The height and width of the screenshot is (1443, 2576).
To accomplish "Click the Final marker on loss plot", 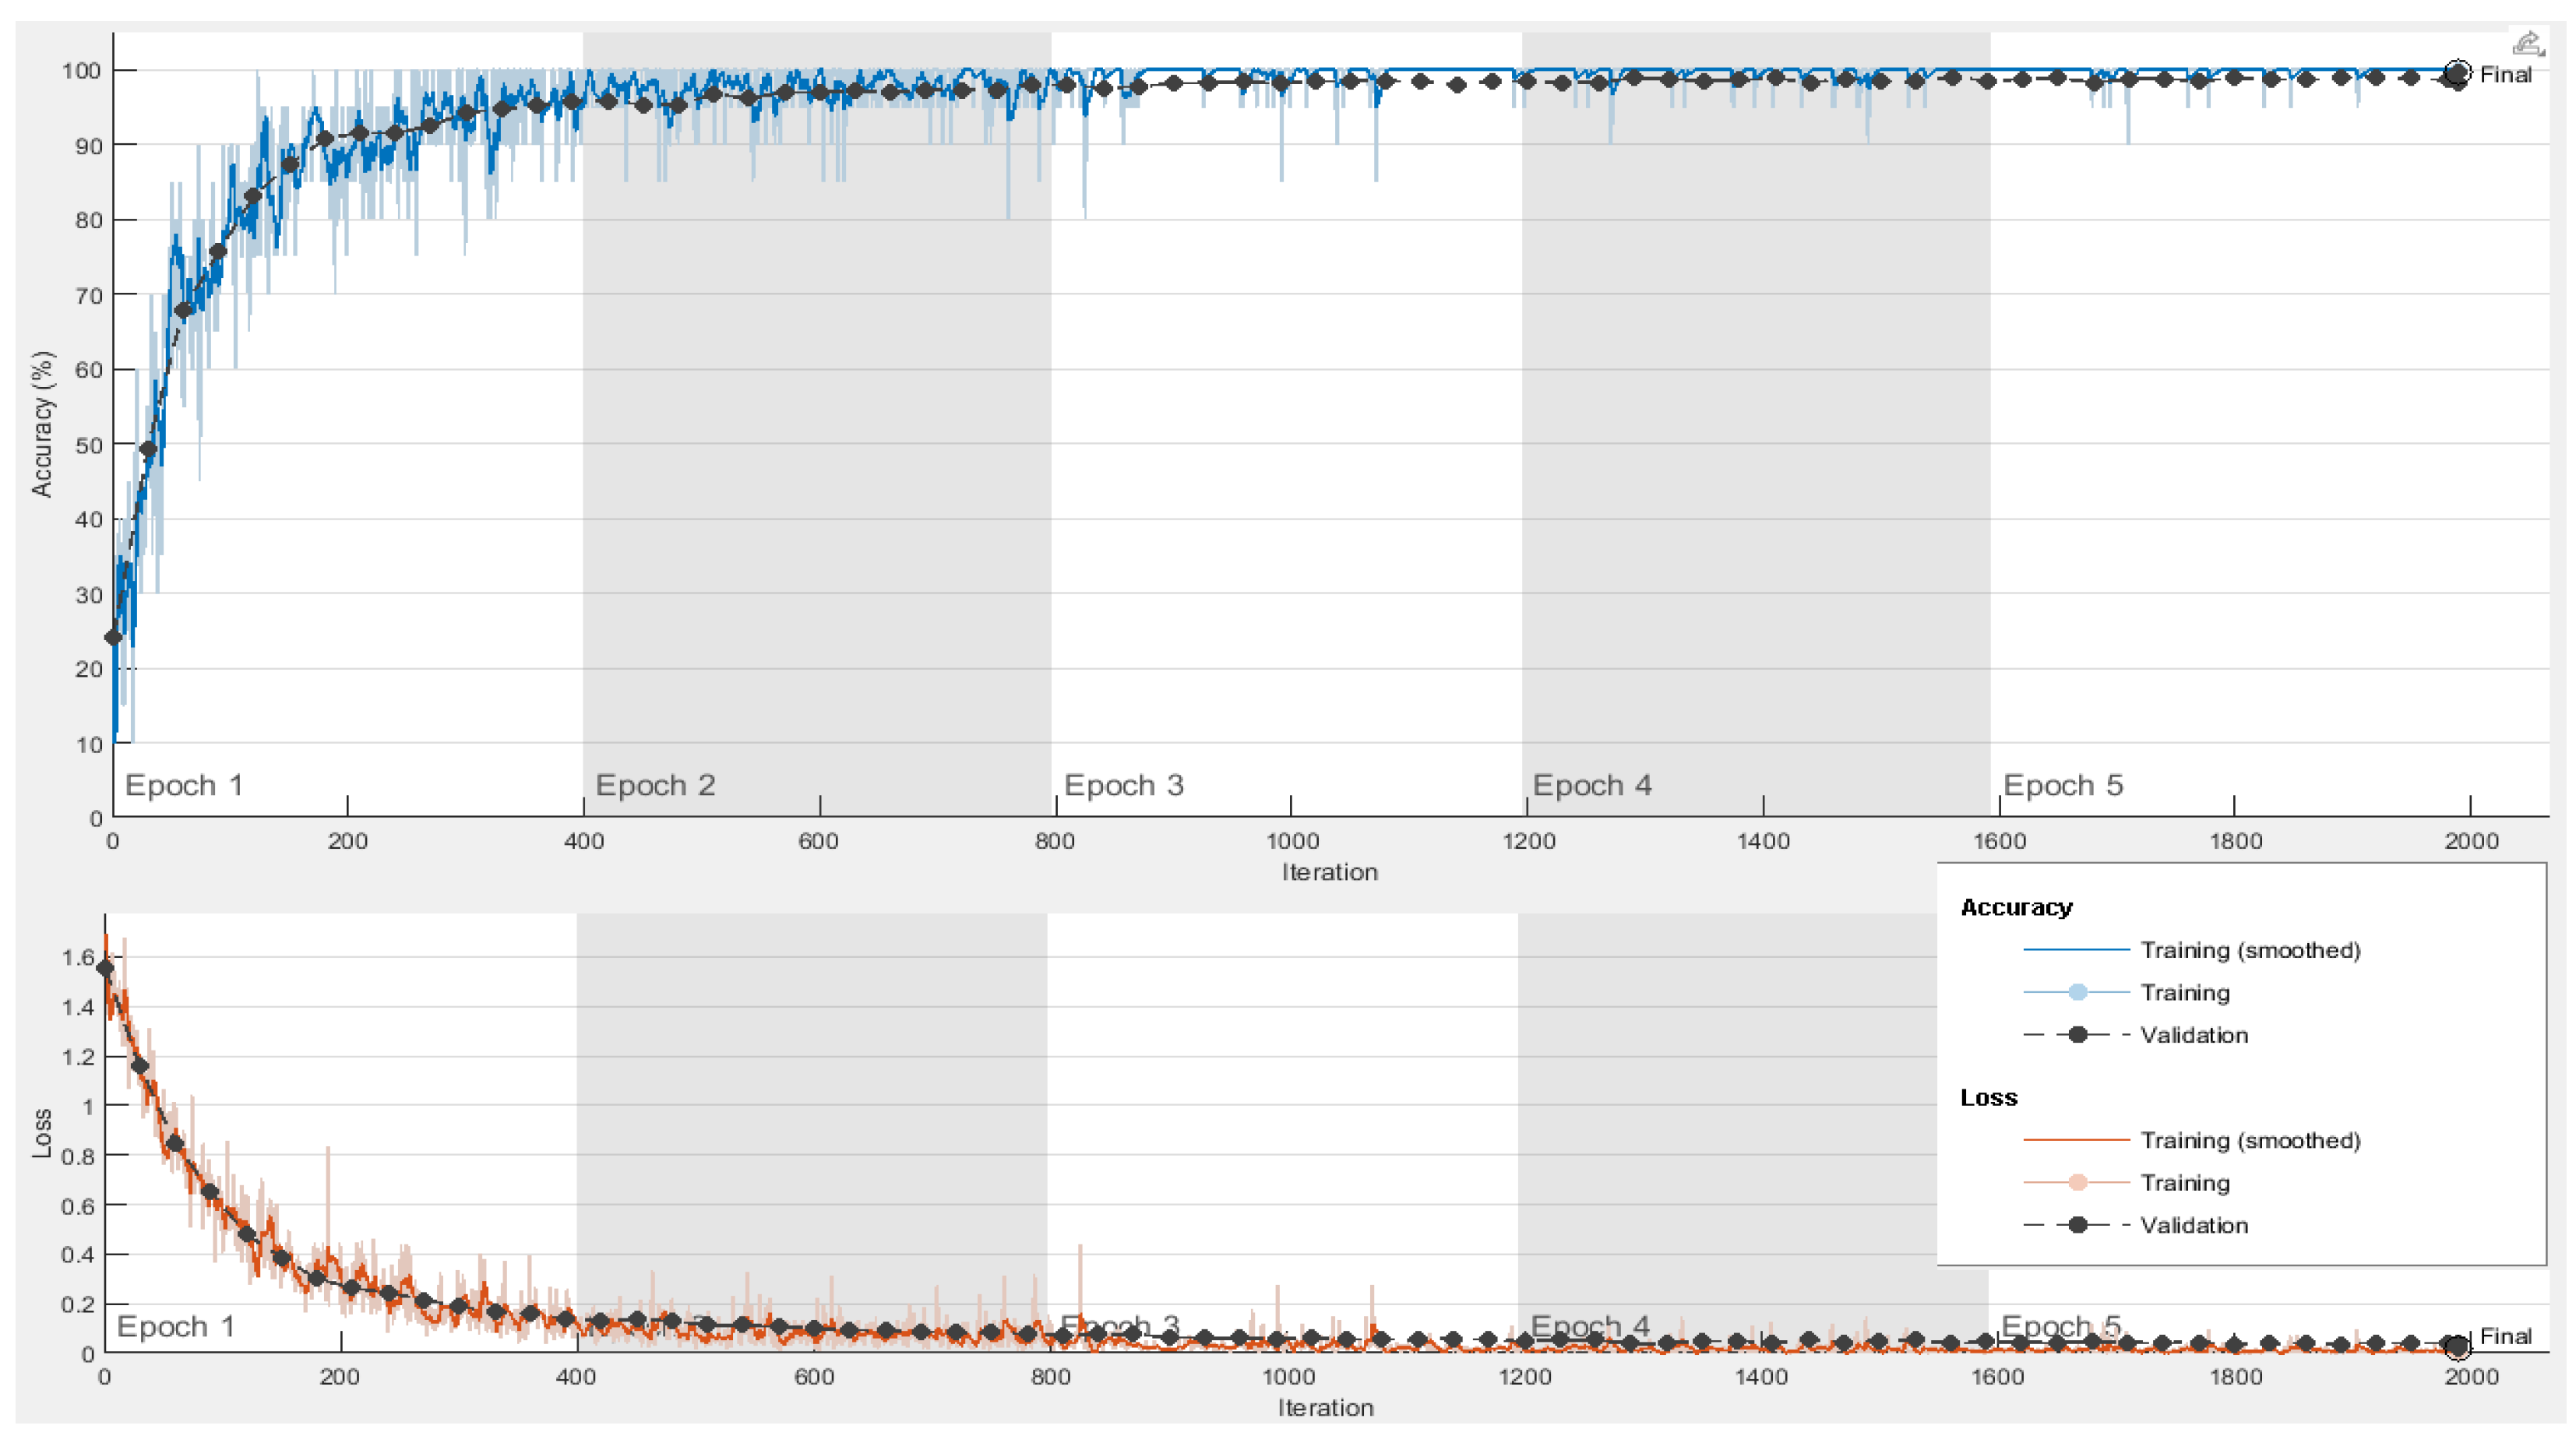I will click(x=2457, y=1347).
